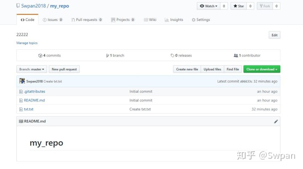Screen dimensions: 303x169
Task: Click the file icon beside .gitattributes
Action: pos(21,91)
